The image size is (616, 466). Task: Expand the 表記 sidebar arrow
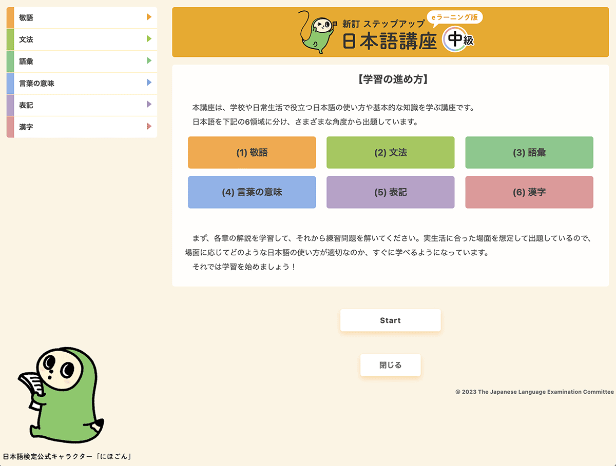click(x=149, y=105)
